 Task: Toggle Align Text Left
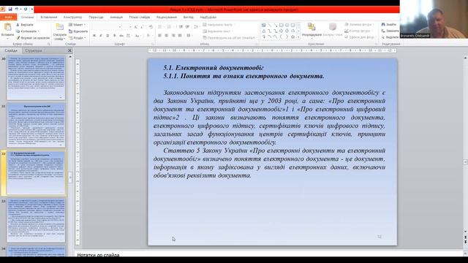coord(159,36)
